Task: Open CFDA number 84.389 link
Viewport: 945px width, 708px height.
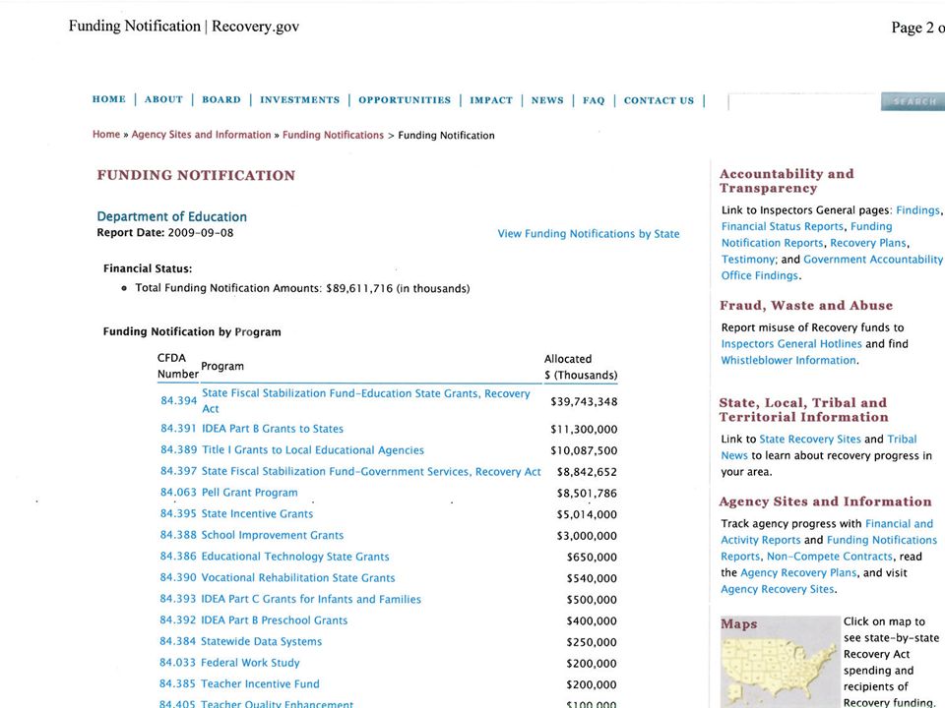Action: pyautogui.click(x=178, y=449)
